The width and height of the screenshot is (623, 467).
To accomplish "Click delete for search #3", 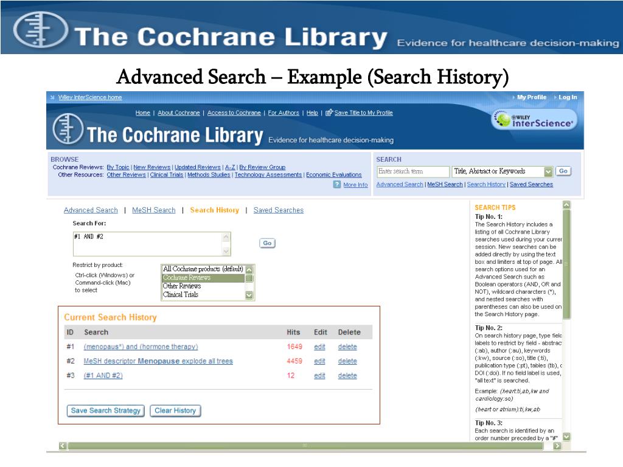I will point(347,376).
